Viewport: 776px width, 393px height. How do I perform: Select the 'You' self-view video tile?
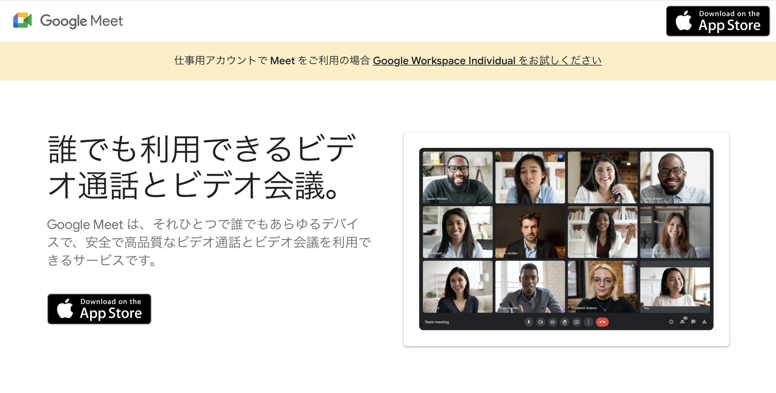click(x=675, y=287)
